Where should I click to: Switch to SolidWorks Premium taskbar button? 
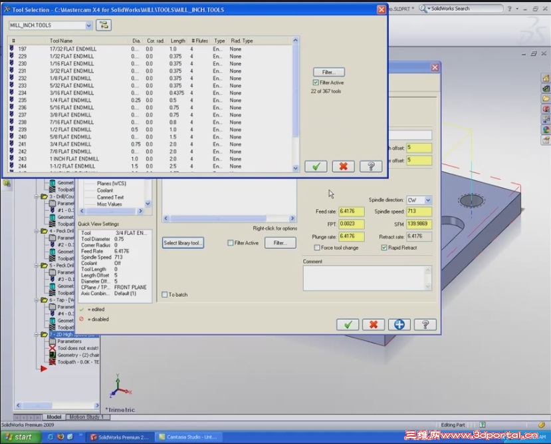pyautogui.click(x=120, y=437)
